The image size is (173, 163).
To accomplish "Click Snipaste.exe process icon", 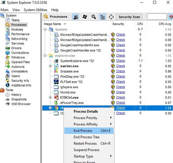I will (56, 71).
